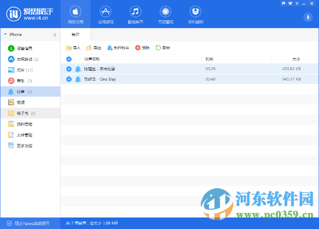Open 照片 (12) in the sidebar
The width and height of the screenshot is (319, 229).
(x=31, y=70)
